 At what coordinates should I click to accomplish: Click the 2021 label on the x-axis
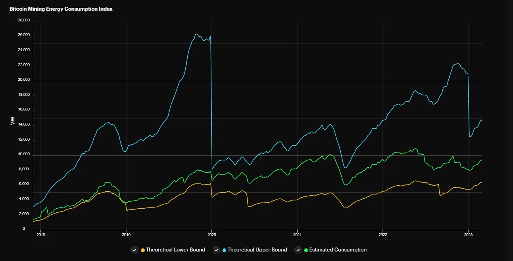(x=297, y=235)
